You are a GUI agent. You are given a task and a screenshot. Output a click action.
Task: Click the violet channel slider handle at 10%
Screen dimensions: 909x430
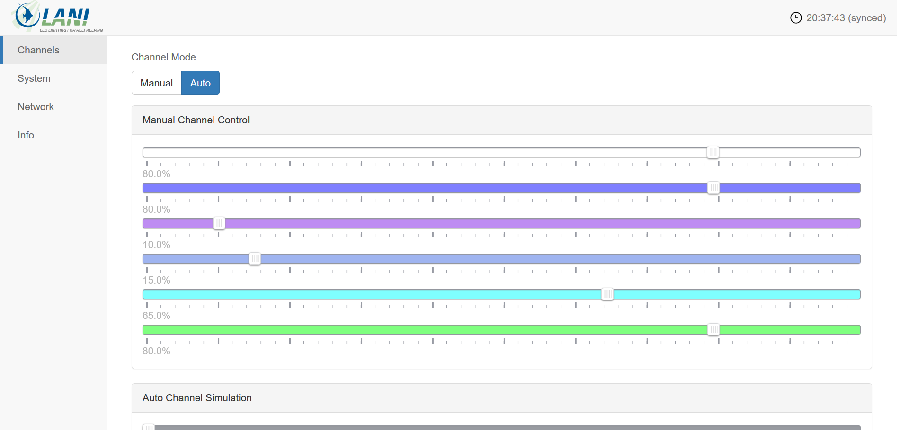(x=219, y=223)
